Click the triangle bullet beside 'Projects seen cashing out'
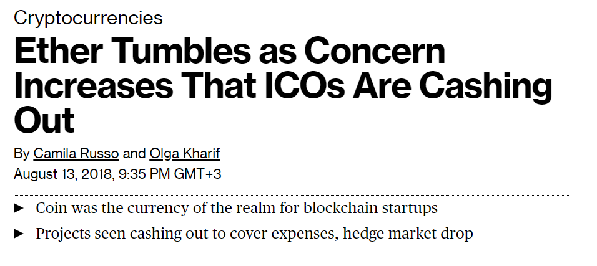The height and width of the screenshot is (266, 597). 19,234
